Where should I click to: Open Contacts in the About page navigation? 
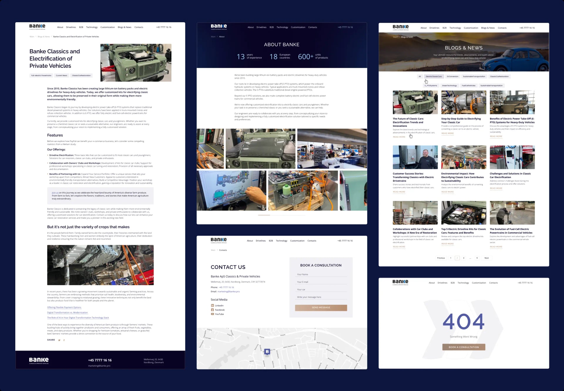[x=313, y=27]
